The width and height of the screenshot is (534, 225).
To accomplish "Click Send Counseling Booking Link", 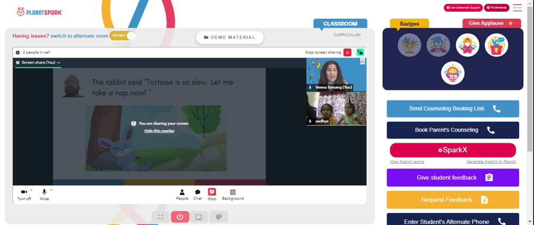I will pyautogui.click(x=453, y=109).
